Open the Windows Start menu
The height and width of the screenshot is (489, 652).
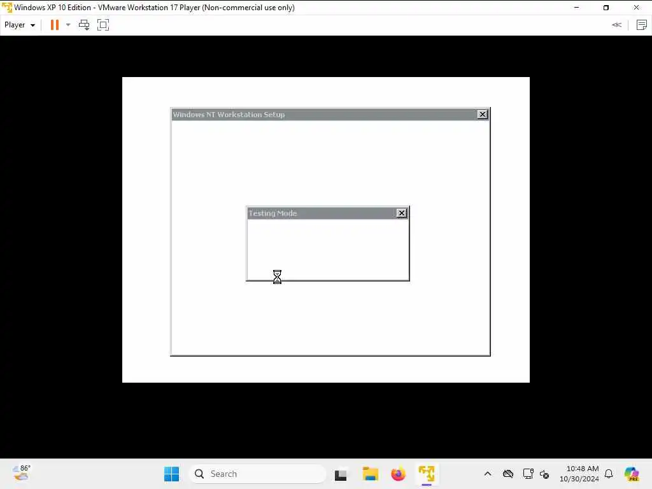click(x=171, y=474)
